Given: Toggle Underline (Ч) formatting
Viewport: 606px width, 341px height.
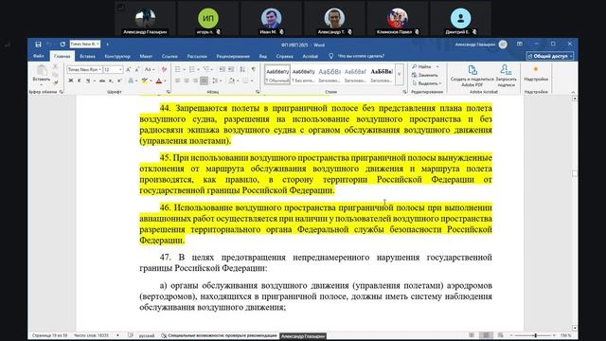Looking at the screenshot, I should 88,81.
